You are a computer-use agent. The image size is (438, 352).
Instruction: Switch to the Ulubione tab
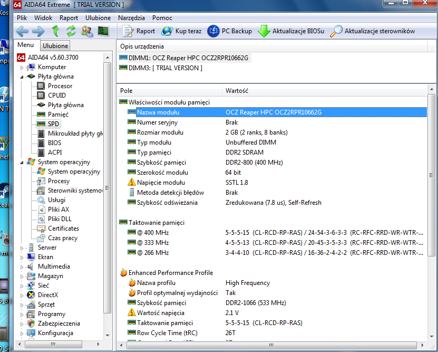[55, 45]
